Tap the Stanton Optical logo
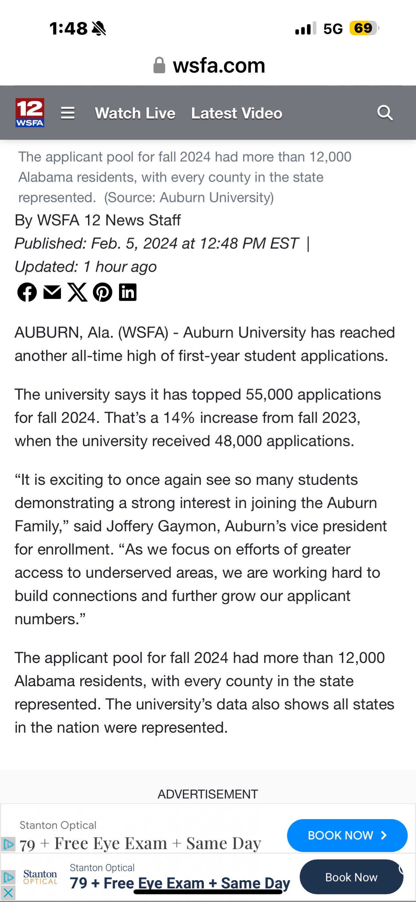Screen dimensions: 416x902 [40, 877]
